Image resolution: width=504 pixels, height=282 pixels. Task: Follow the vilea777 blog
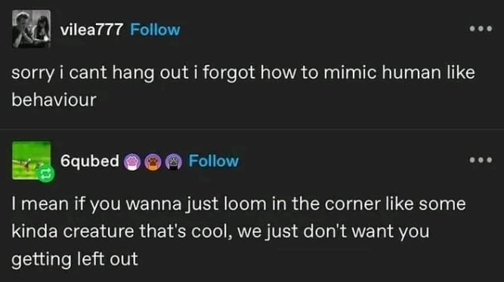click(x=155, y=30)
